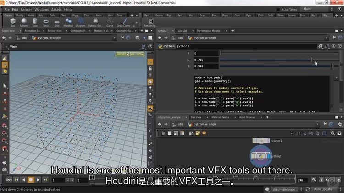Open the code editor examples dropdown arrow

(x=336, y=78)
